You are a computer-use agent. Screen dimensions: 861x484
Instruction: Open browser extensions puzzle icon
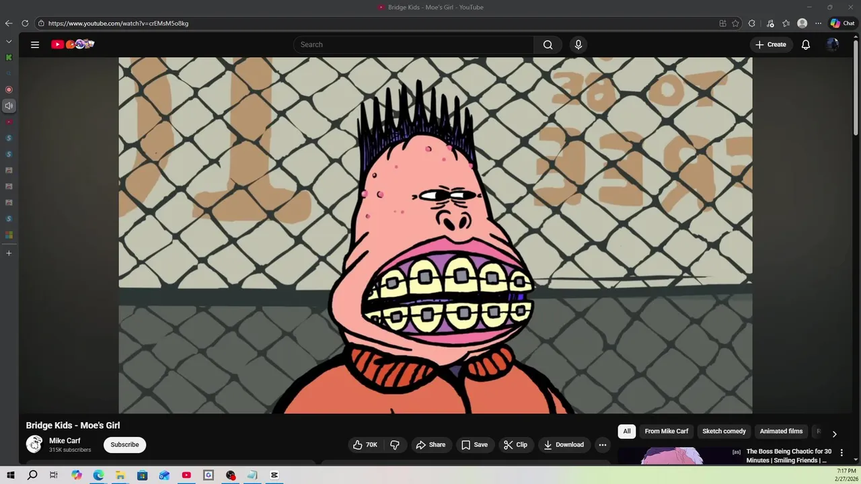(x=752, y=23)
